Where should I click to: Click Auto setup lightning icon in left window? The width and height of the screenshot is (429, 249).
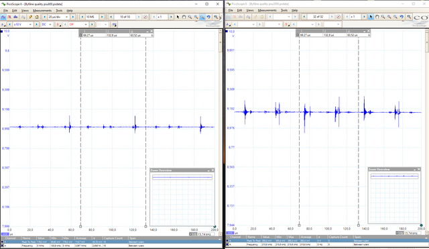point(30,17)
